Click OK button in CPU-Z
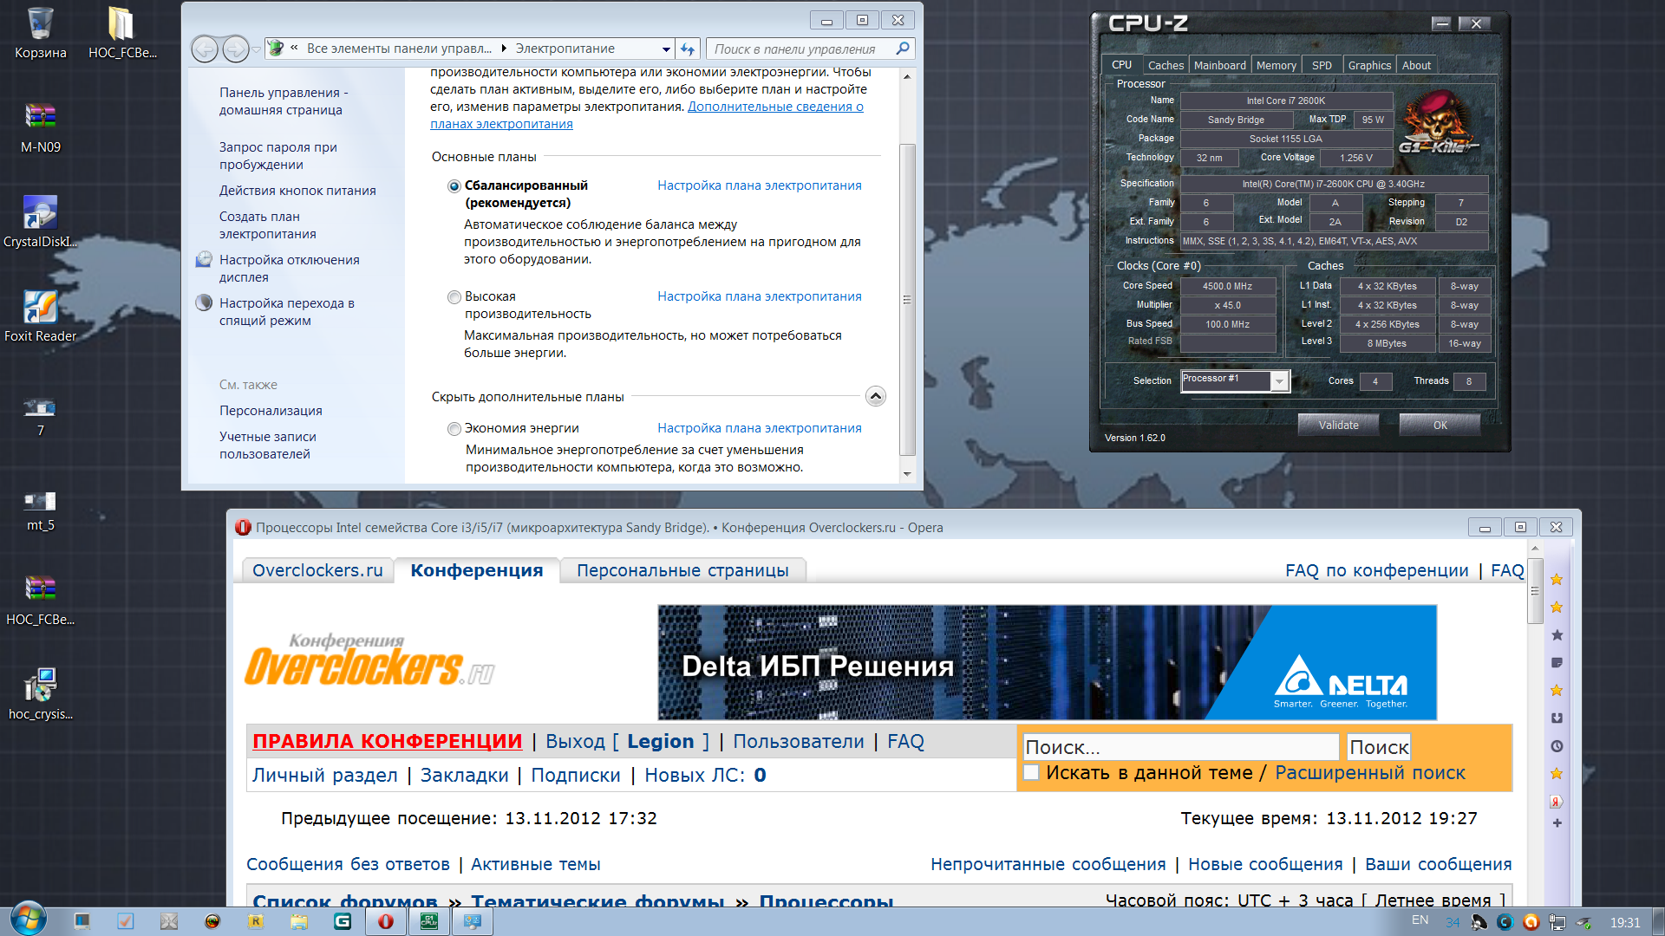The width and height of the screenshot is (1665, 936). pos(1440,425)
